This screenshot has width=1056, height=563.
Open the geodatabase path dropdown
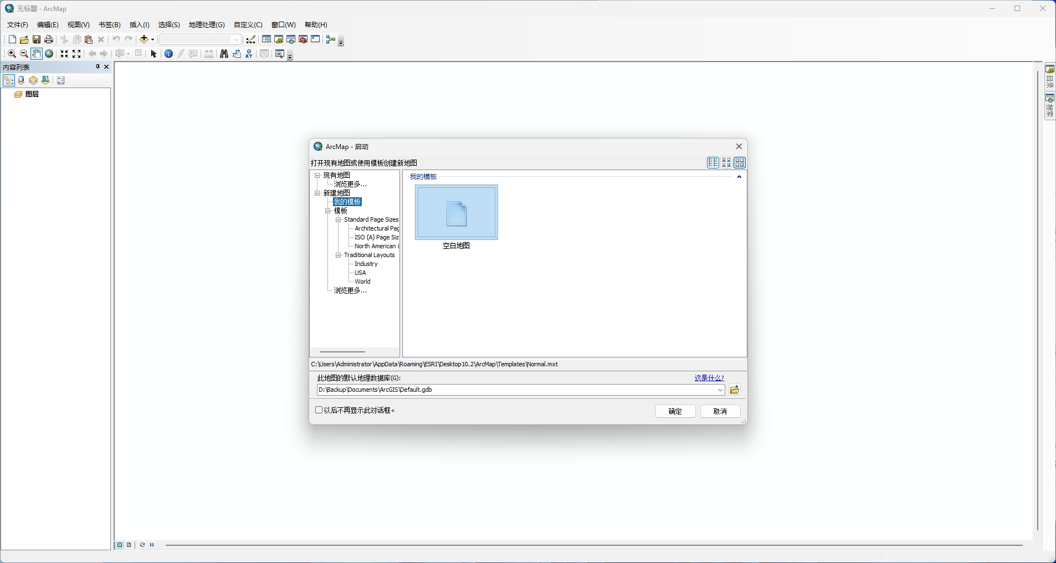(x=721, y=390)
